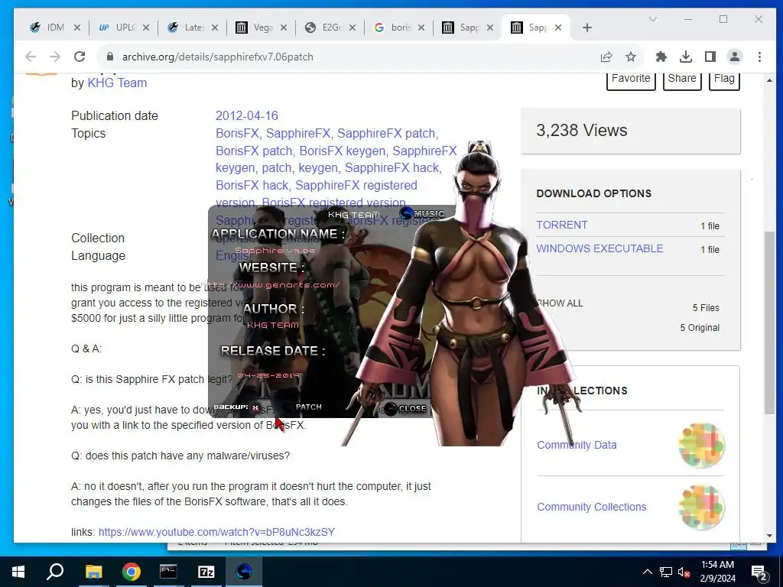Screen dimensions: 783x587
Task: Click the 3,238 Views text
Action: click(x=582, y=130)
